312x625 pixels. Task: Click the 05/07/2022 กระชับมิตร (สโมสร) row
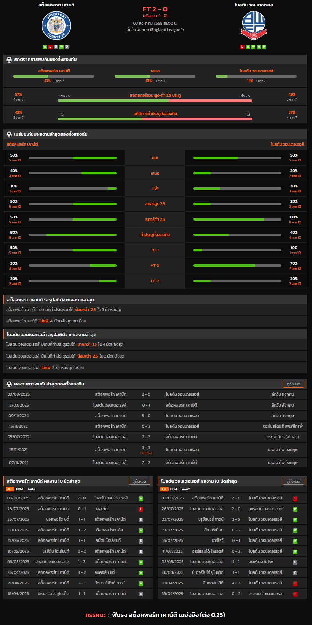(155, 437)
